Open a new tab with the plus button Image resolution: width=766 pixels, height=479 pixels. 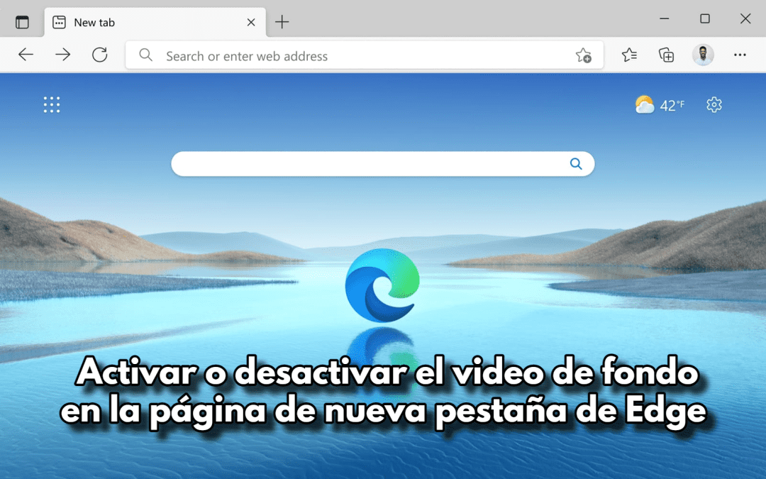[x=282, y=21]
